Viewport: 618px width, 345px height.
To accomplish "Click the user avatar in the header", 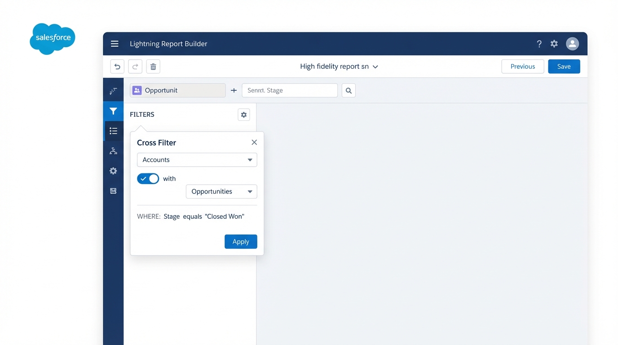I will [572, 44].
